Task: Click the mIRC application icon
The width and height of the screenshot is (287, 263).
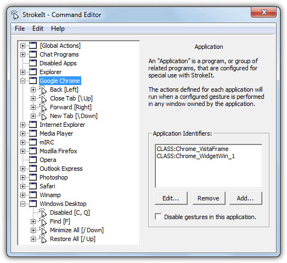Action: [x=33, y=142]
